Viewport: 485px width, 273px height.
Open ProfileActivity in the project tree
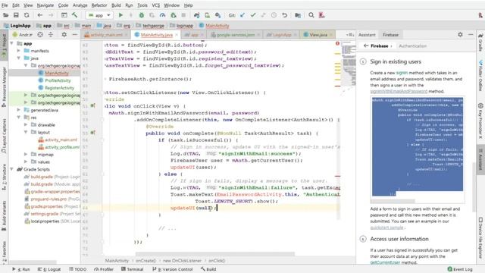pos(58,80)
